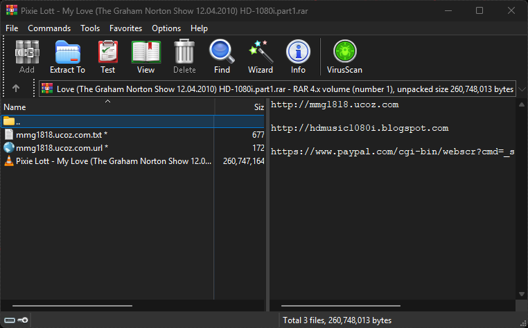
Task: Open the Commands menu
Action: click(49, 28)
